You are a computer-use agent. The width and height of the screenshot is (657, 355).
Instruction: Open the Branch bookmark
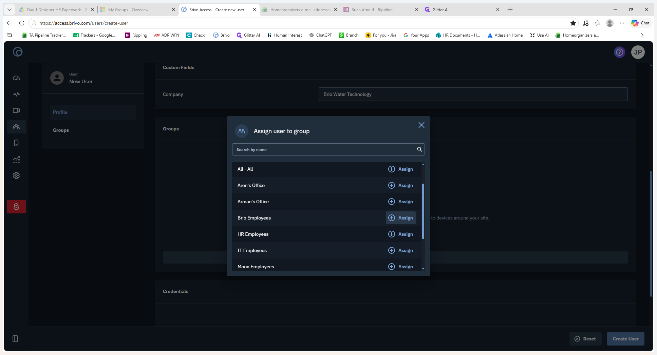[x=349, y=35]
